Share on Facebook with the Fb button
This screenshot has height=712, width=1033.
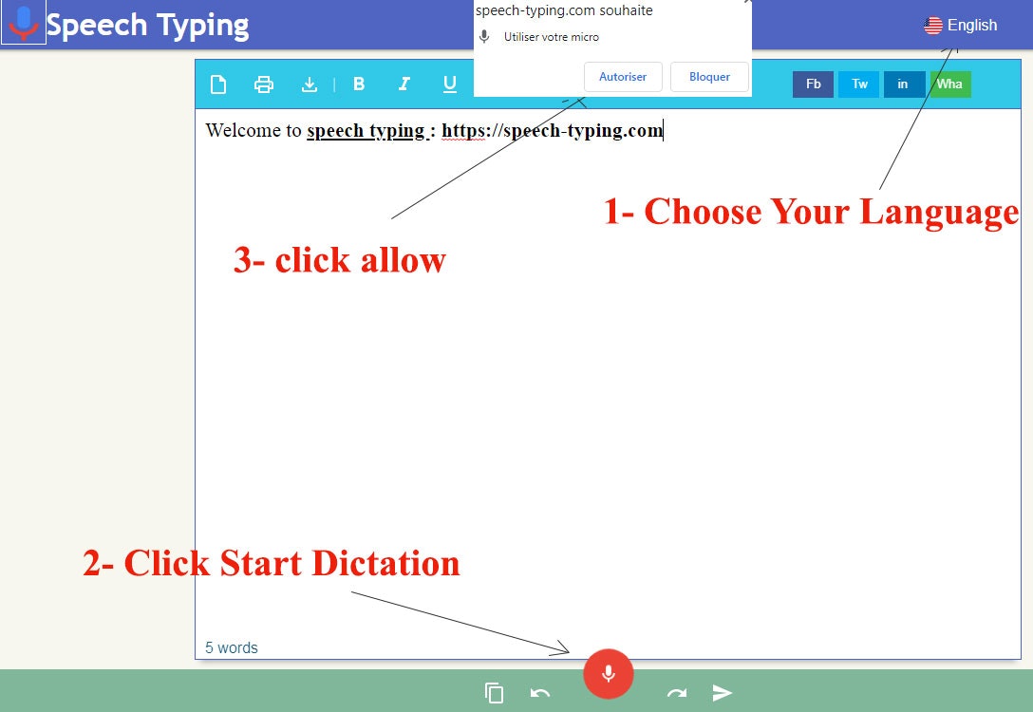(813, 84)
